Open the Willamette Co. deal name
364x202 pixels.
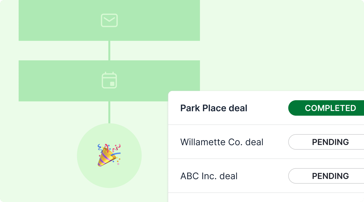[x=222, y=142]
